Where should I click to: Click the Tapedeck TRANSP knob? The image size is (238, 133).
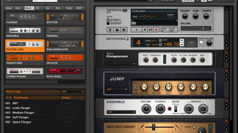coord(185,16)
